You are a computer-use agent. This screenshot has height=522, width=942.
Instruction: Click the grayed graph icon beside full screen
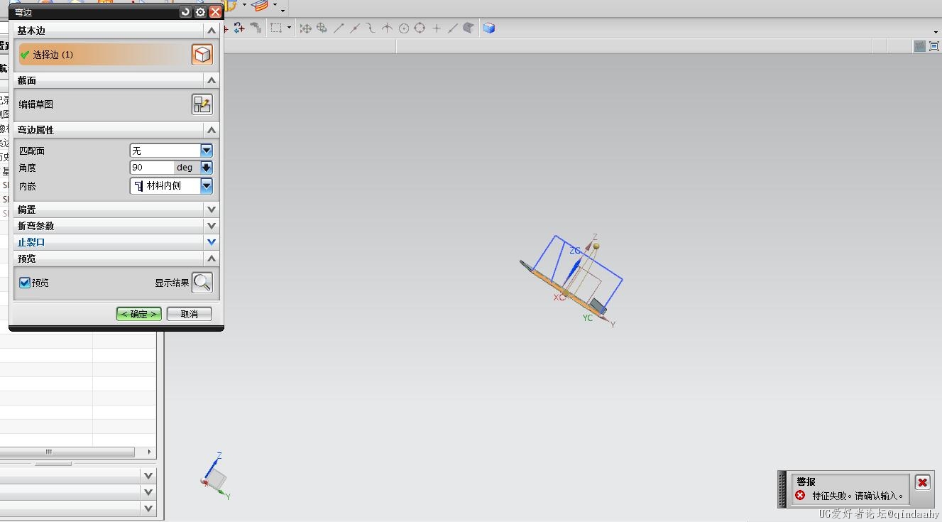pos(920,46)
